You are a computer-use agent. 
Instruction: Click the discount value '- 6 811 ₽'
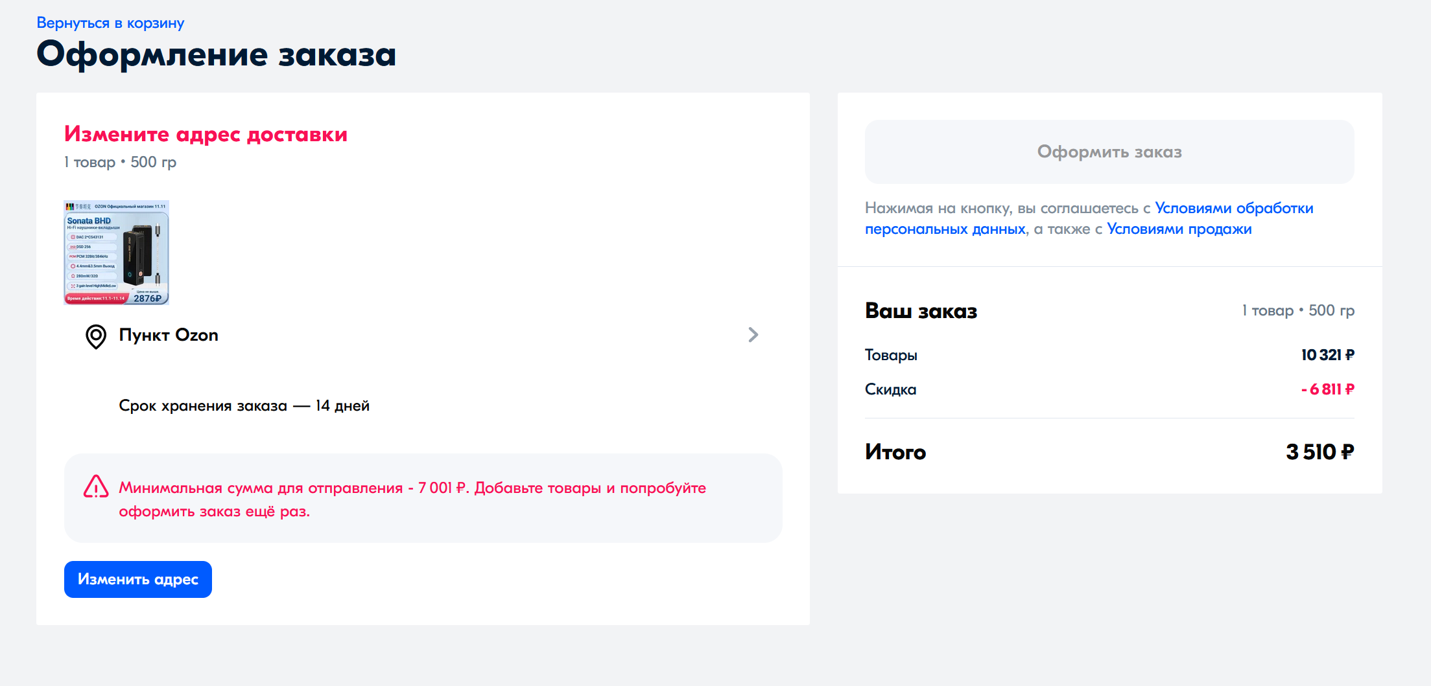(x=1328, y=389)
